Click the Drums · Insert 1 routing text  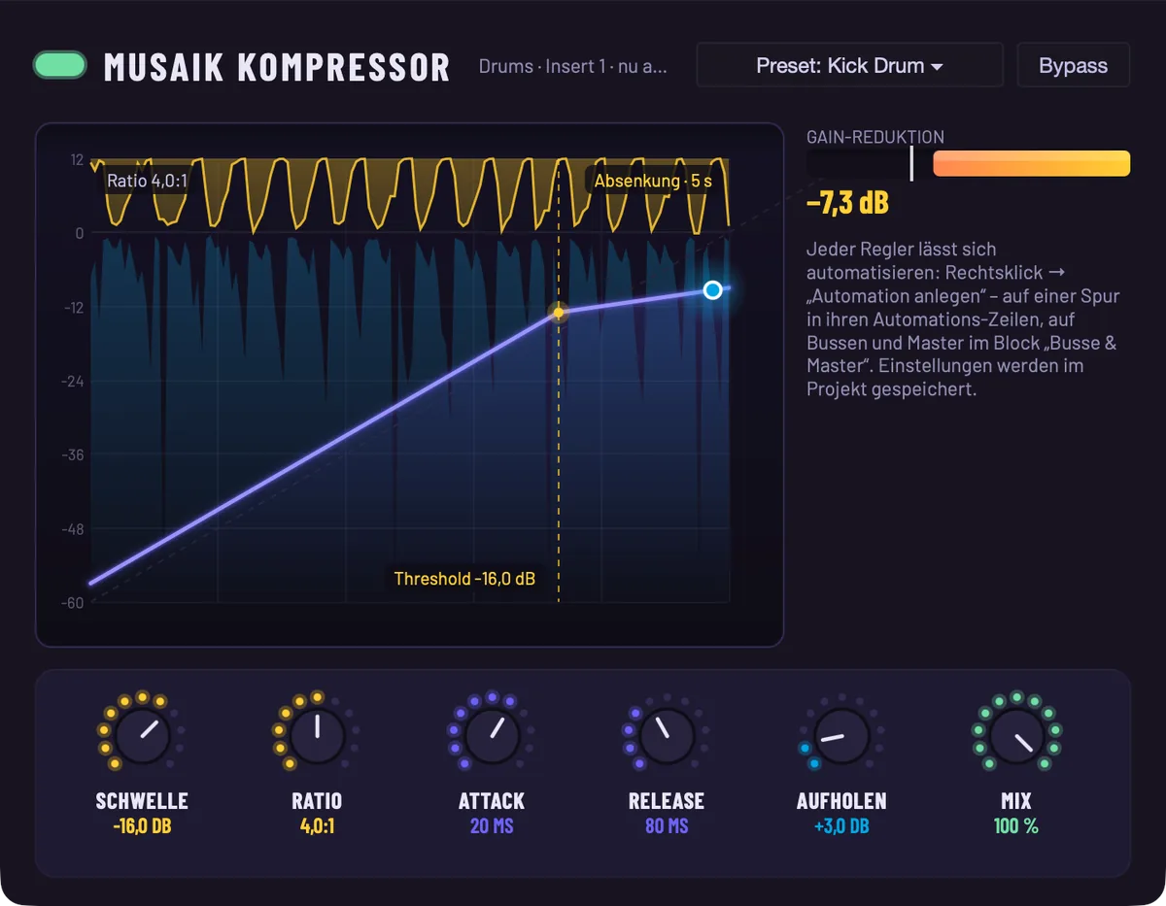573,66
